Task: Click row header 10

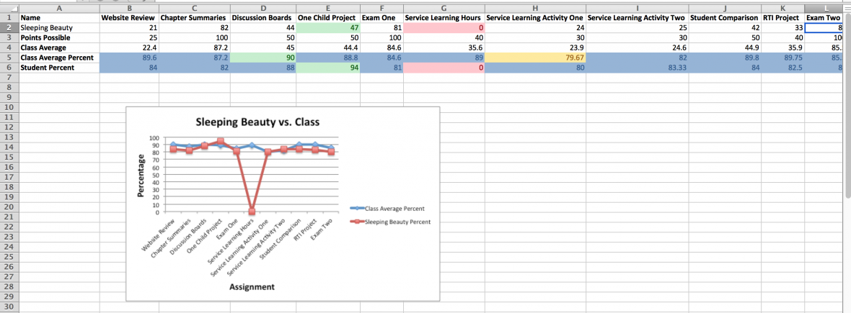Action: click(9, 107)
